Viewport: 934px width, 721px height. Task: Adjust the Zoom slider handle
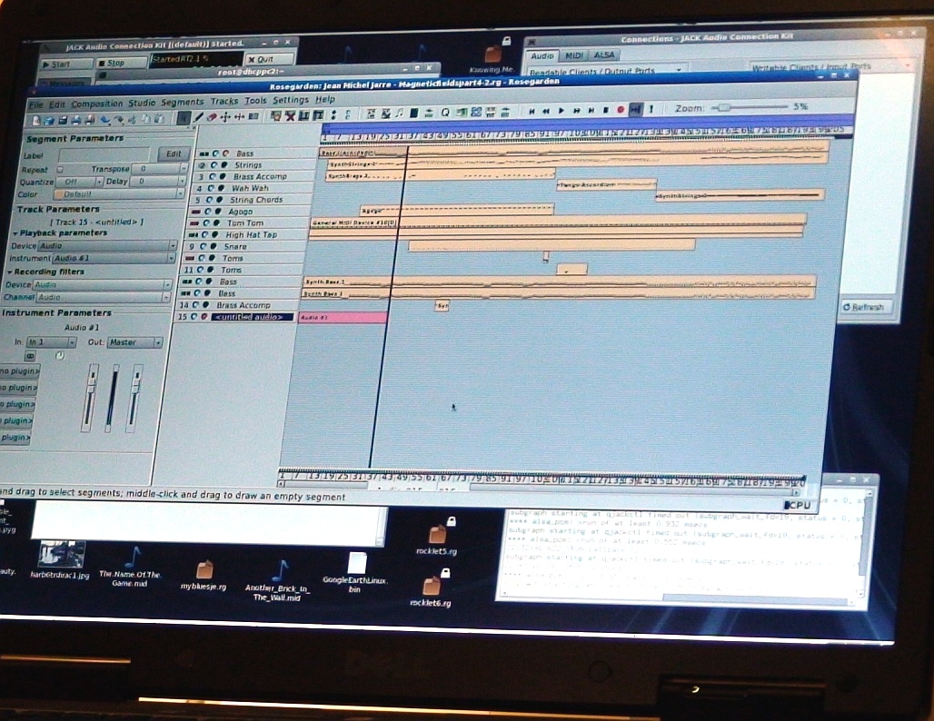[723, 107]
